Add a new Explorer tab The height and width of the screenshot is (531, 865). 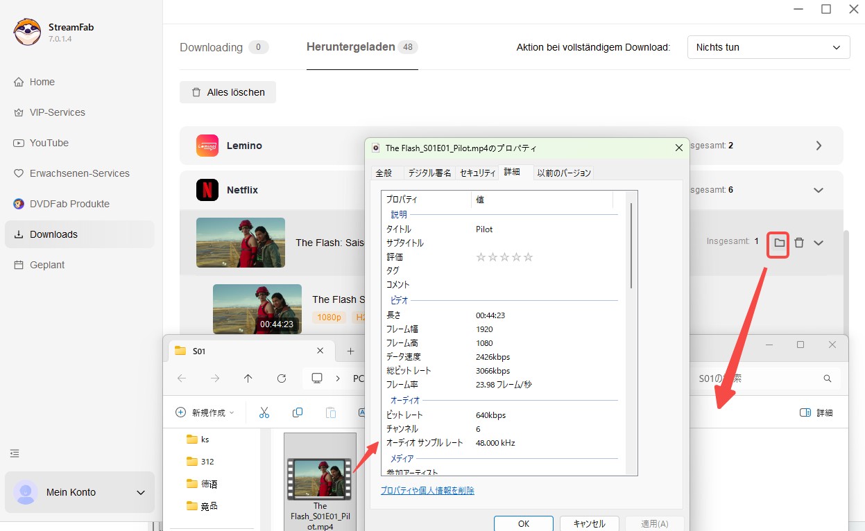click(350, 351)
